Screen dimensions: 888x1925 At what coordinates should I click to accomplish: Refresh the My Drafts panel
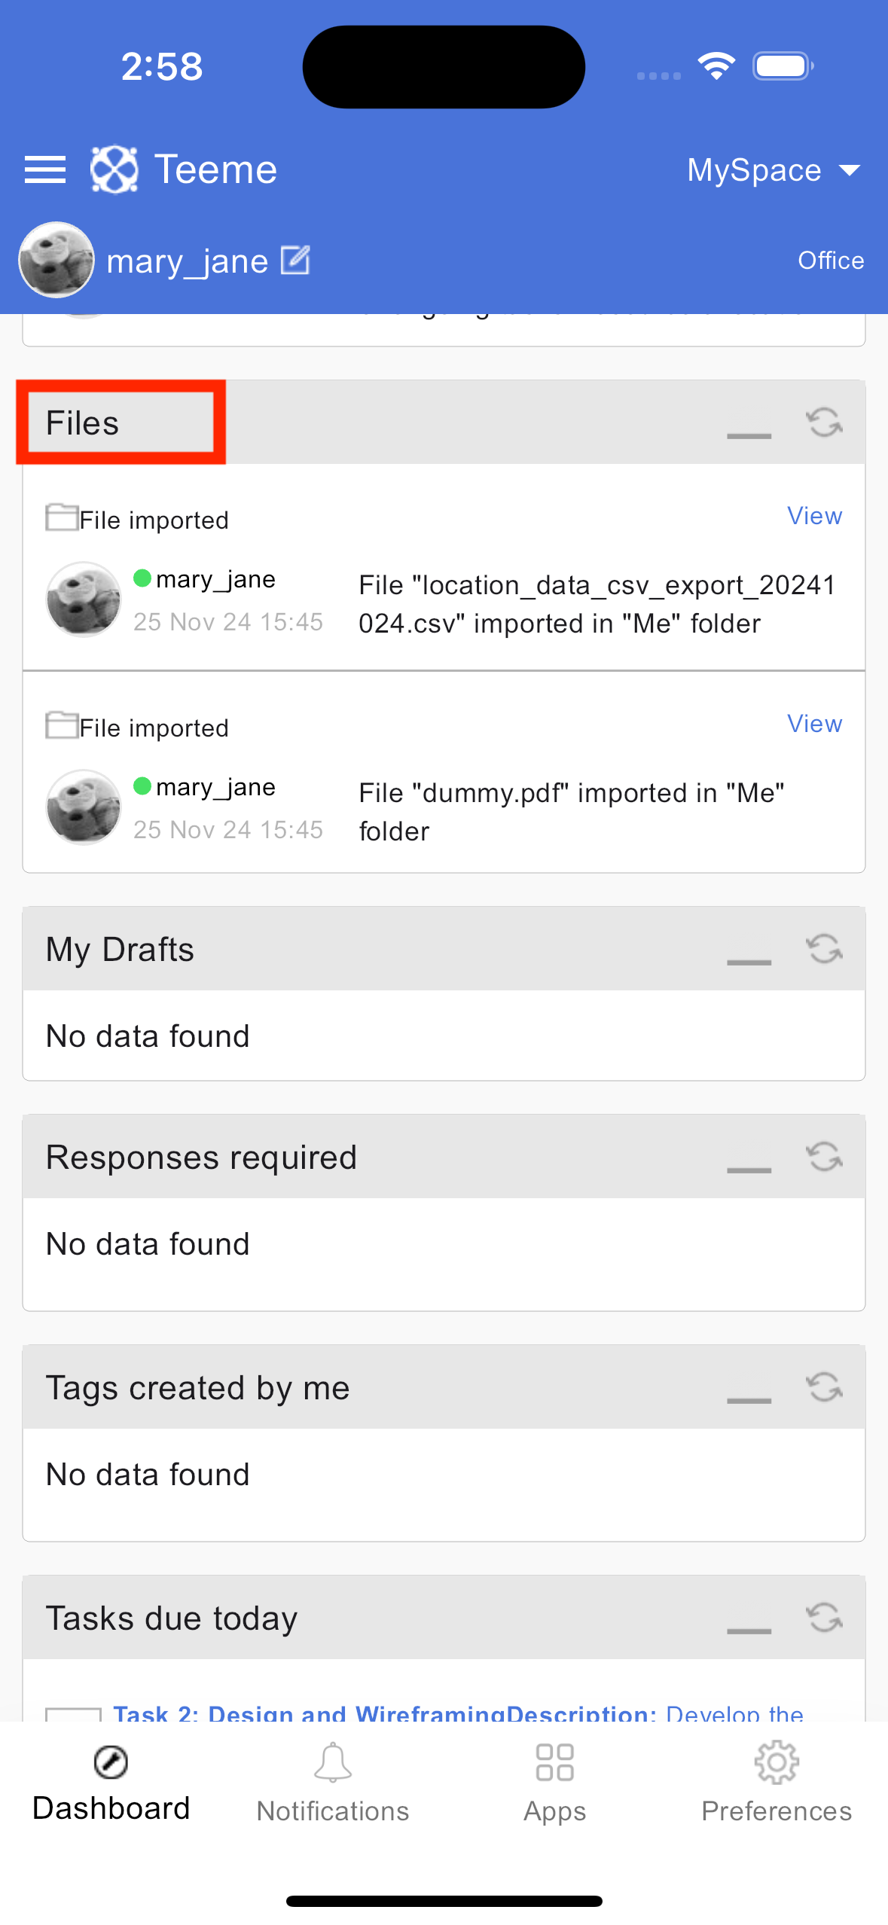click(824, 949)
